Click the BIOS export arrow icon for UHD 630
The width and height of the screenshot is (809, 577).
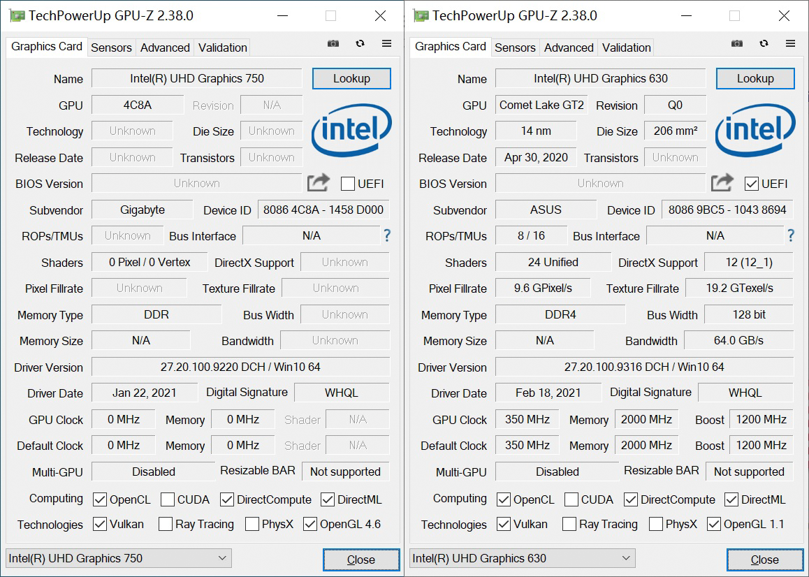[722, 183]
